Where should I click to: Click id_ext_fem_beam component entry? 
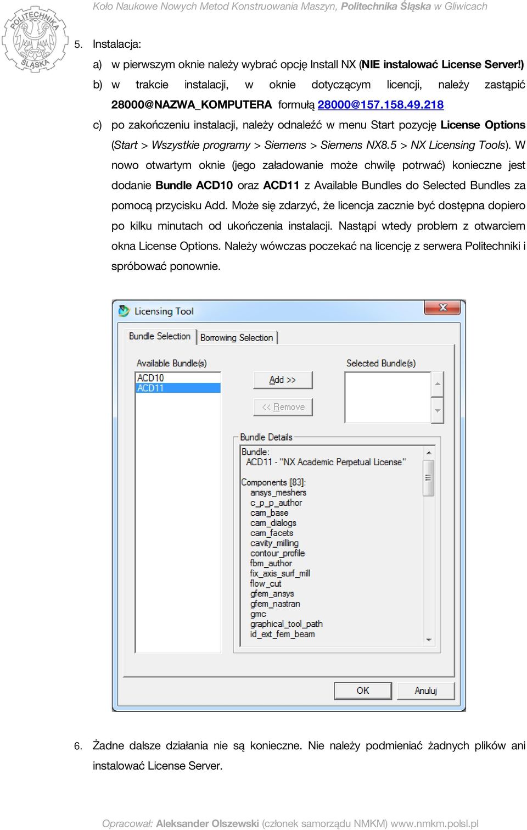pyautogui.click(x=282, y=634)
